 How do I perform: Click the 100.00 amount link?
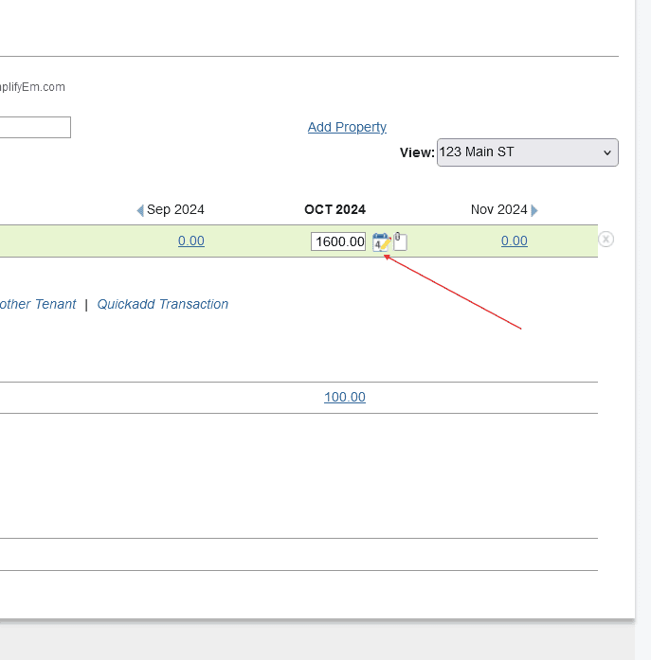[x=345, y=397]
